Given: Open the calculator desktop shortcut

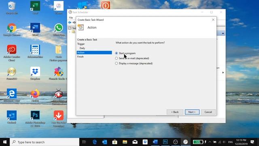Looking at the screenshot, I should click(35, 52).
